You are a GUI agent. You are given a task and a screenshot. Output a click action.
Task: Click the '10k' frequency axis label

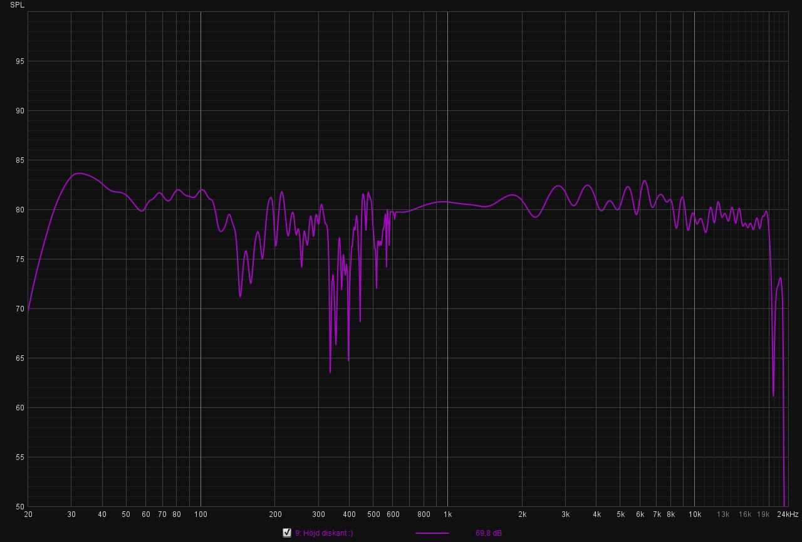[694, 514]
